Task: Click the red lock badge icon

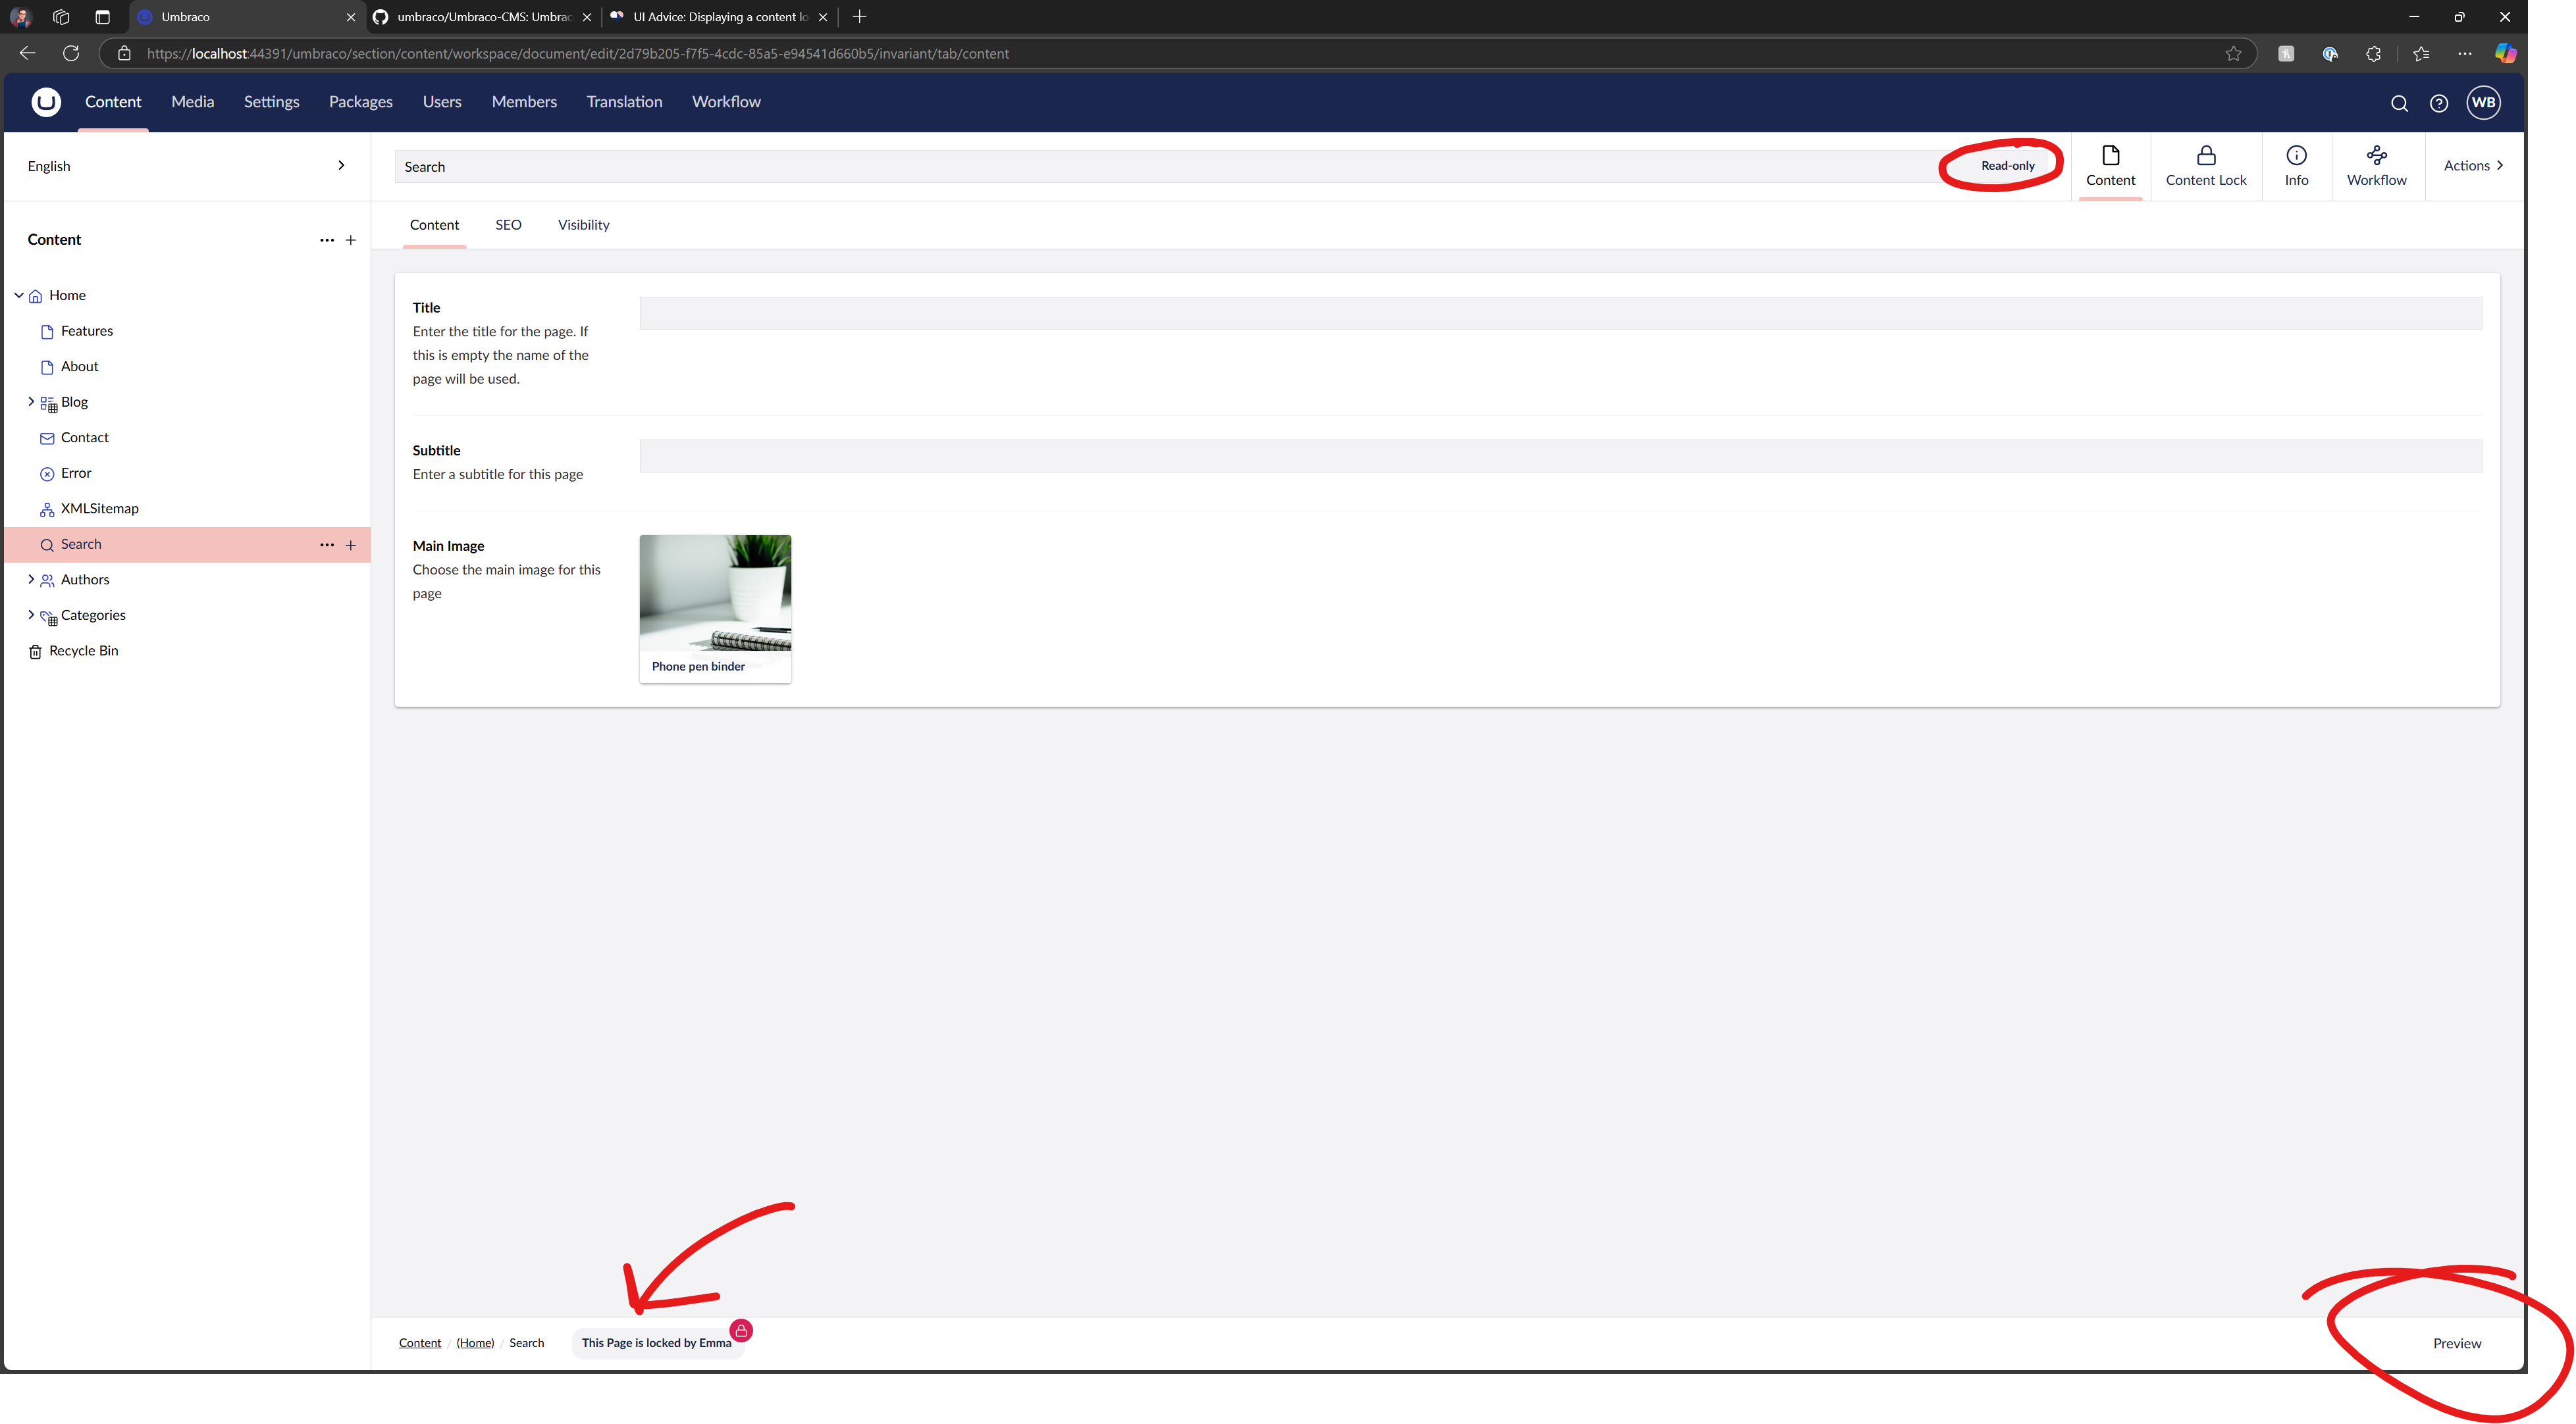Action: click(x=741, y=1330)
